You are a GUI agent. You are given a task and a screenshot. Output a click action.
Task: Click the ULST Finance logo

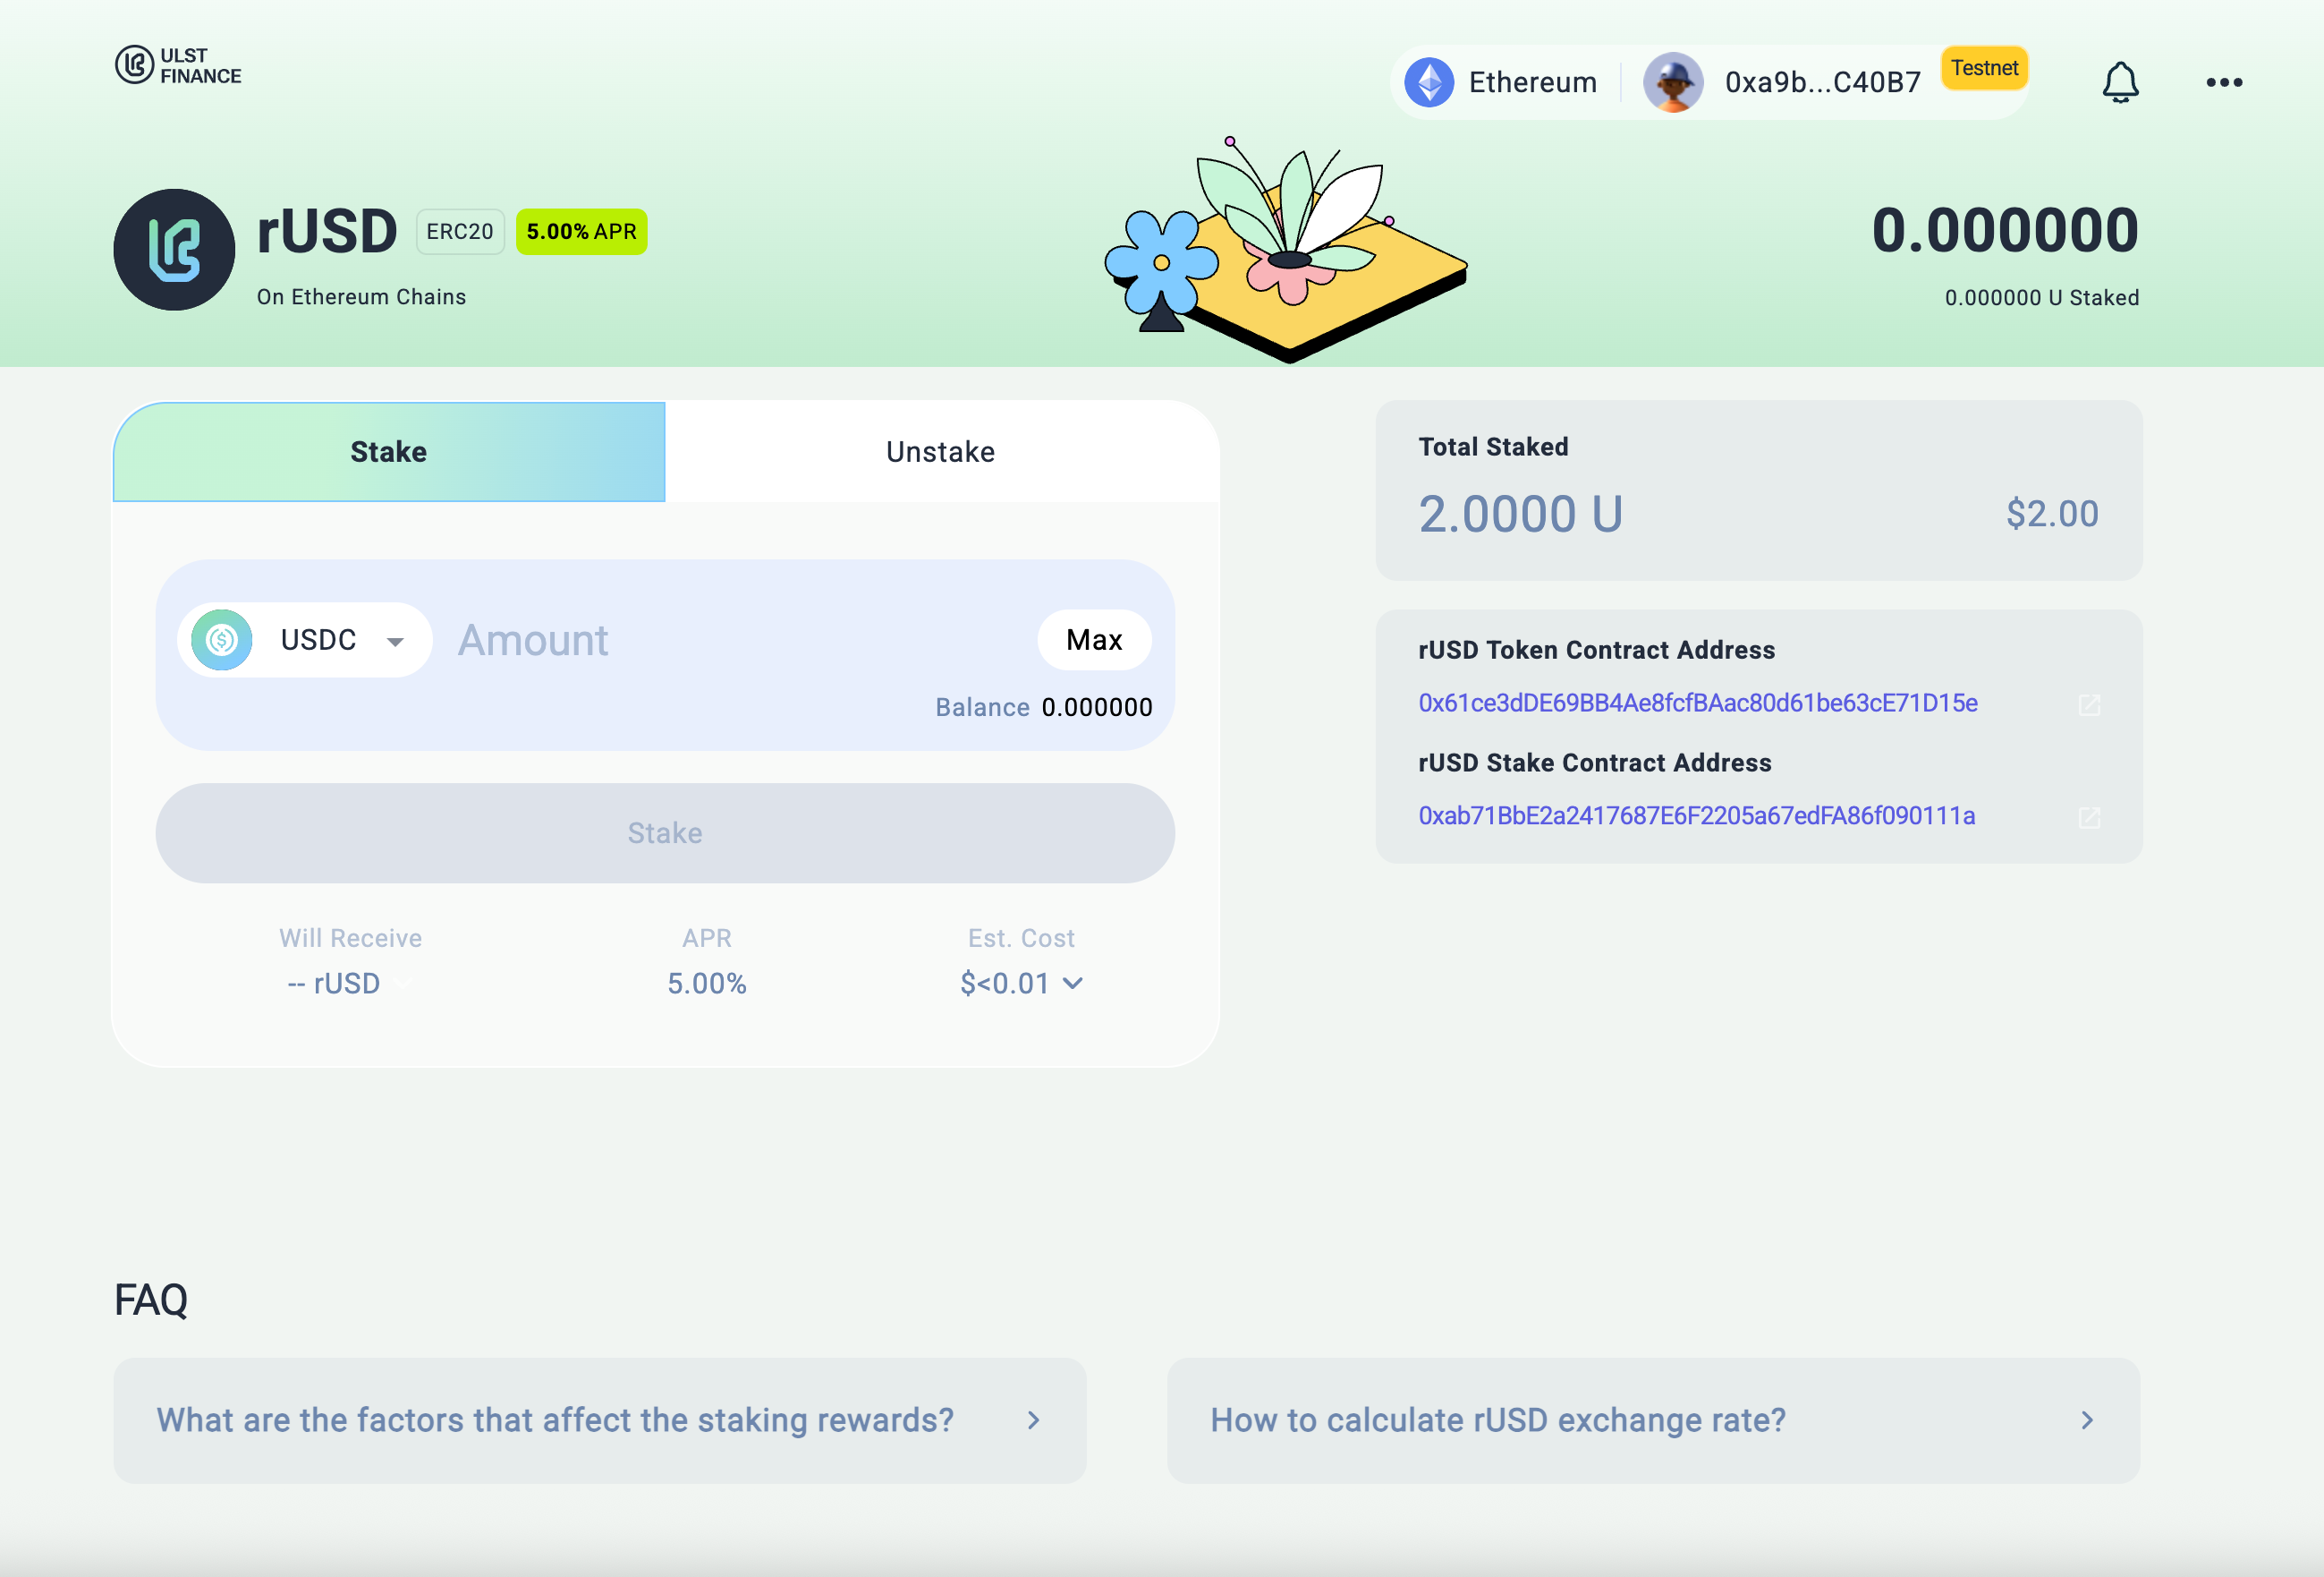pos(177,66)
